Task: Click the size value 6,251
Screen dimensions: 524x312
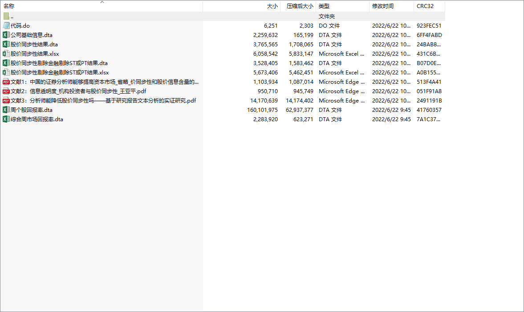Action: (x=271, y=26)
